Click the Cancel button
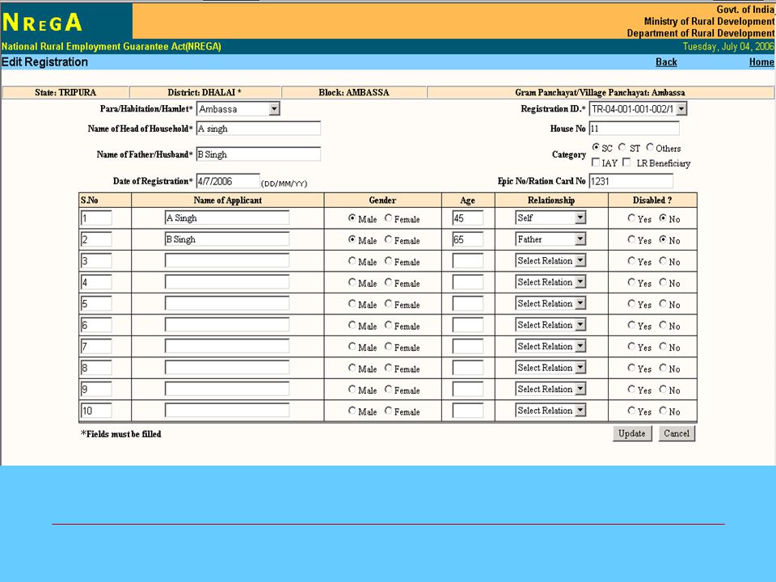776x582 pixels. click(x=677, y=433)
